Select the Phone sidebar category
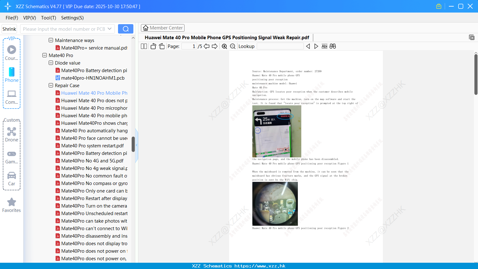 click(x=12, y=75)
